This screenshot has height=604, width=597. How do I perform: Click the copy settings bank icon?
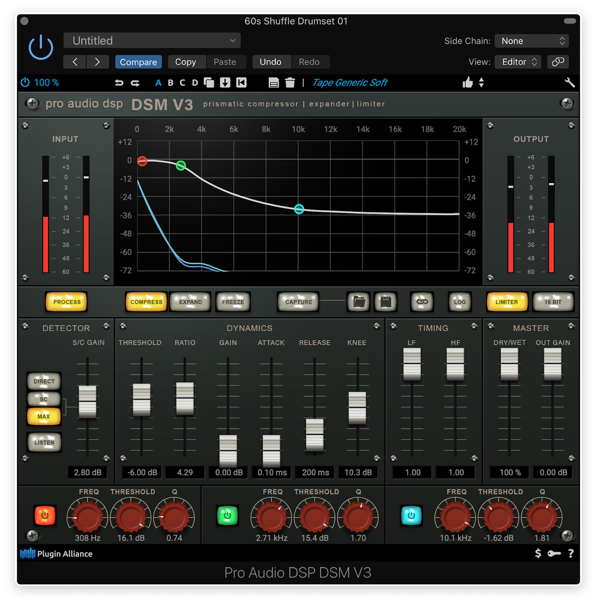(209, 83)
